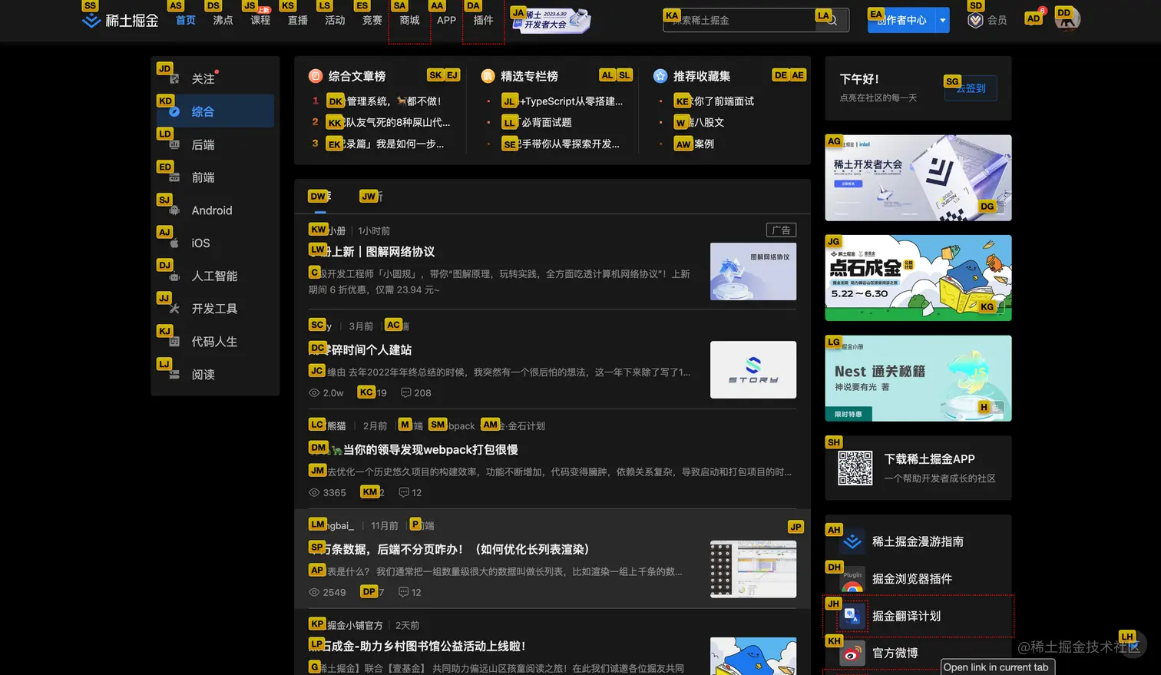Open the 掘金浏览器插件 Chrome icon

pos(852,579)
